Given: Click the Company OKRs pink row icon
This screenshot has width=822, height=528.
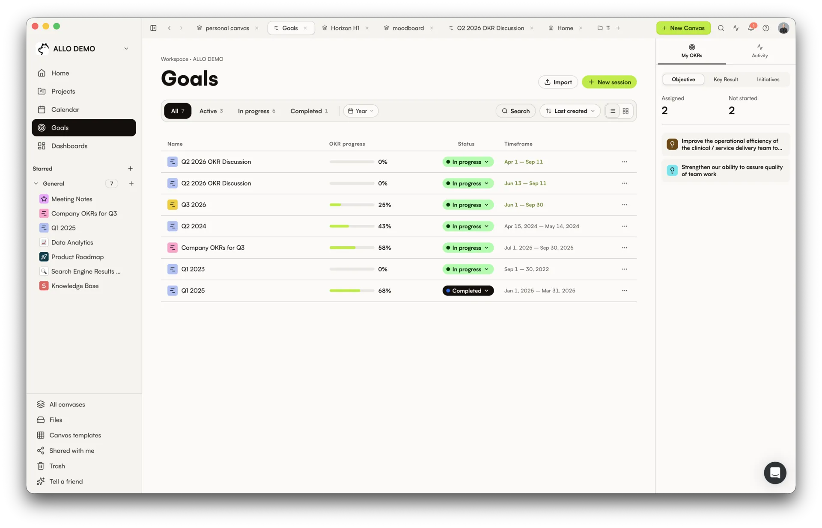Looking at the screenshot, I should (173, 248).
